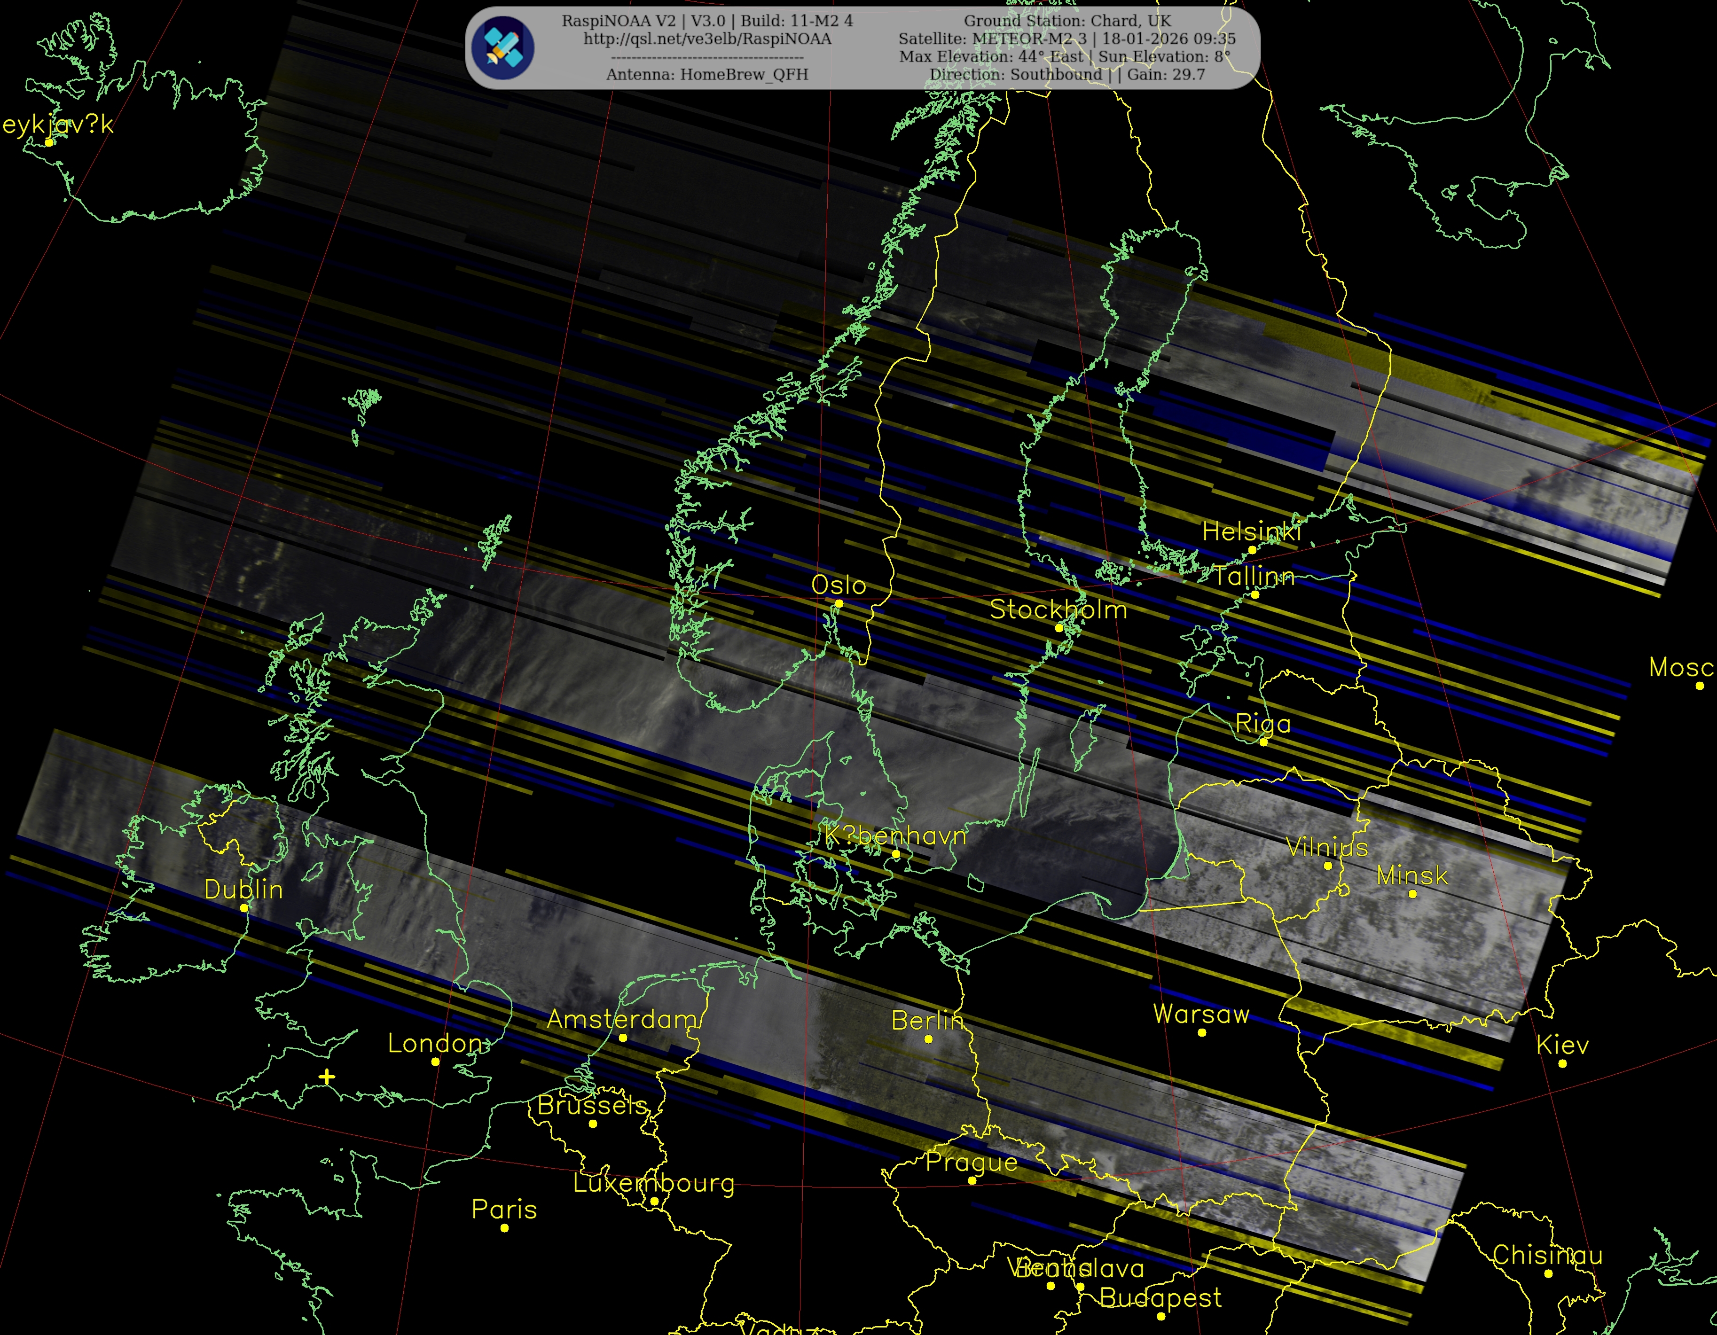Select the Stockholm city marker dot
Viewport: 1717px width, 1335px height.
(x=1059, y=628)
